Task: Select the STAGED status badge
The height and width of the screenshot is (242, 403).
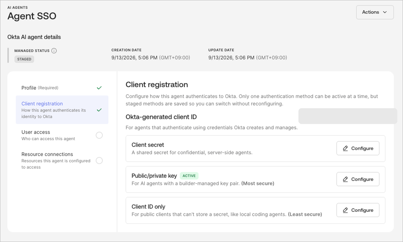Action: point(24,59)
